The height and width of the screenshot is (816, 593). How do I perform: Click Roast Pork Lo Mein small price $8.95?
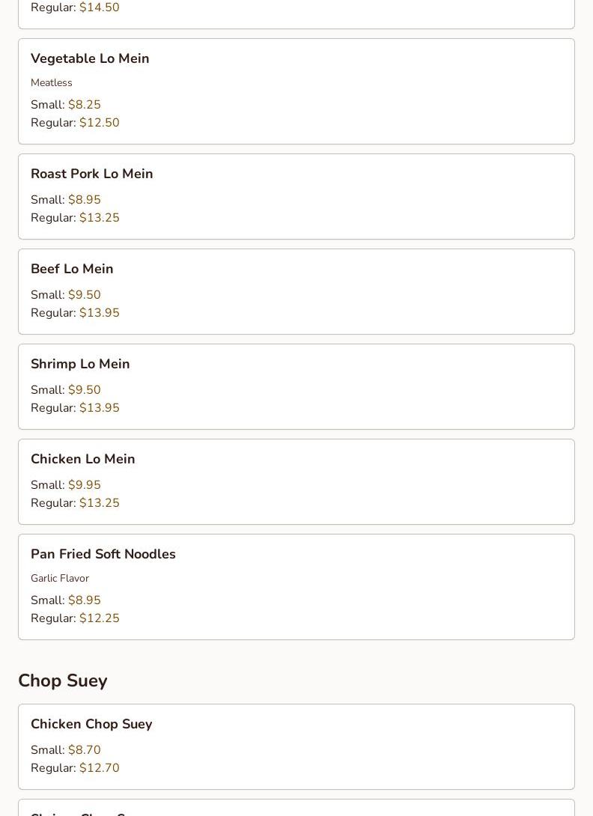(x=85, y=200)
